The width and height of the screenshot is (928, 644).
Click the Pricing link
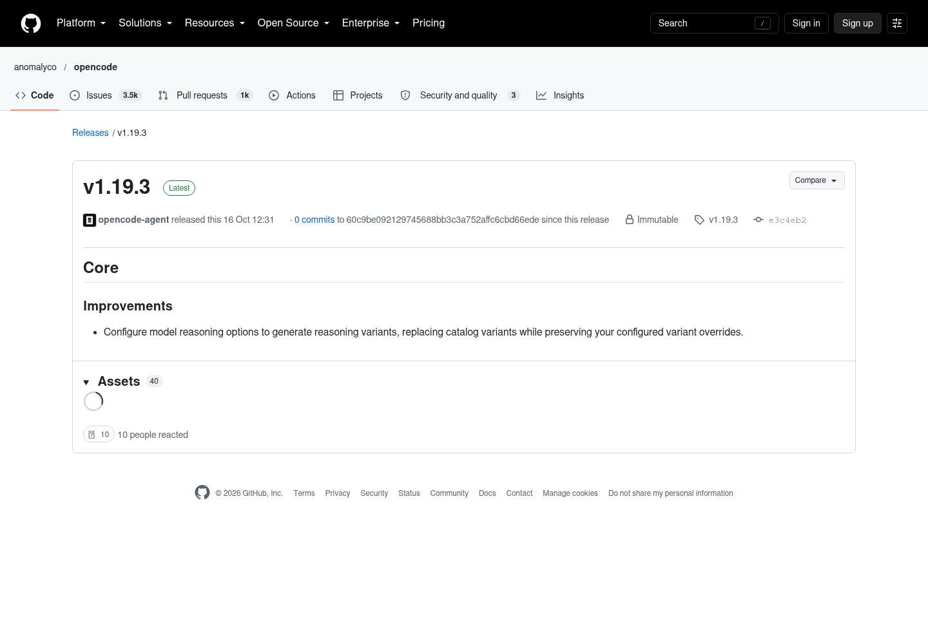[x=429, y=23]
